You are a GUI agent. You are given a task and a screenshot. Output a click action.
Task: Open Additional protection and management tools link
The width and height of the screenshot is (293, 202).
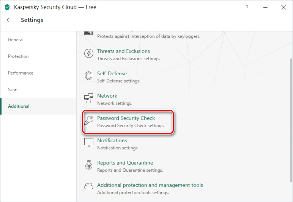(150, 185)
